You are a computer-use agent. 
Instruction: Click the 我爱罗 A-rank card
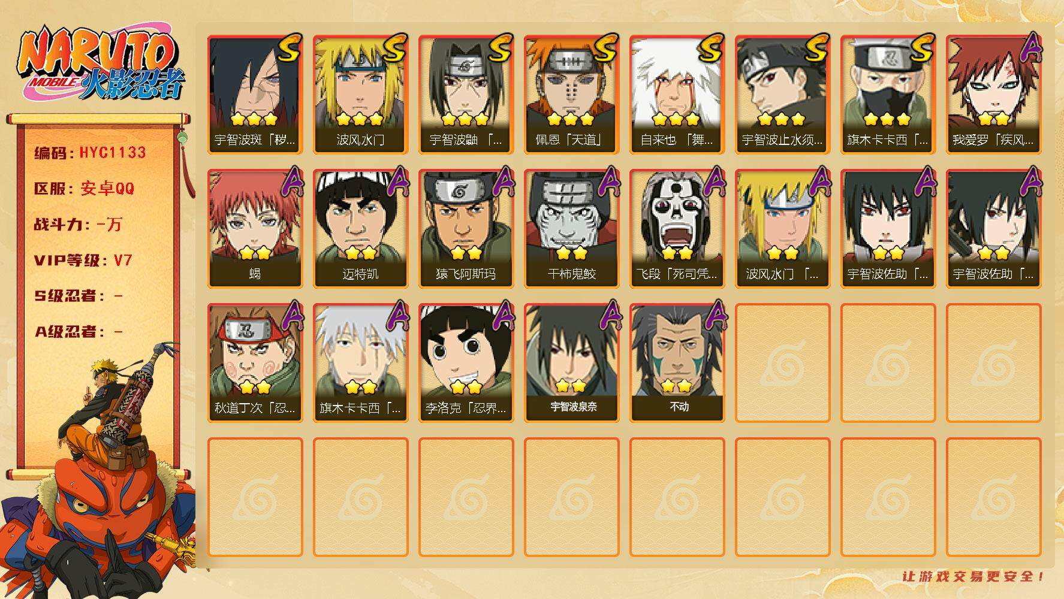pyautogui.click(x=993, y=95)
